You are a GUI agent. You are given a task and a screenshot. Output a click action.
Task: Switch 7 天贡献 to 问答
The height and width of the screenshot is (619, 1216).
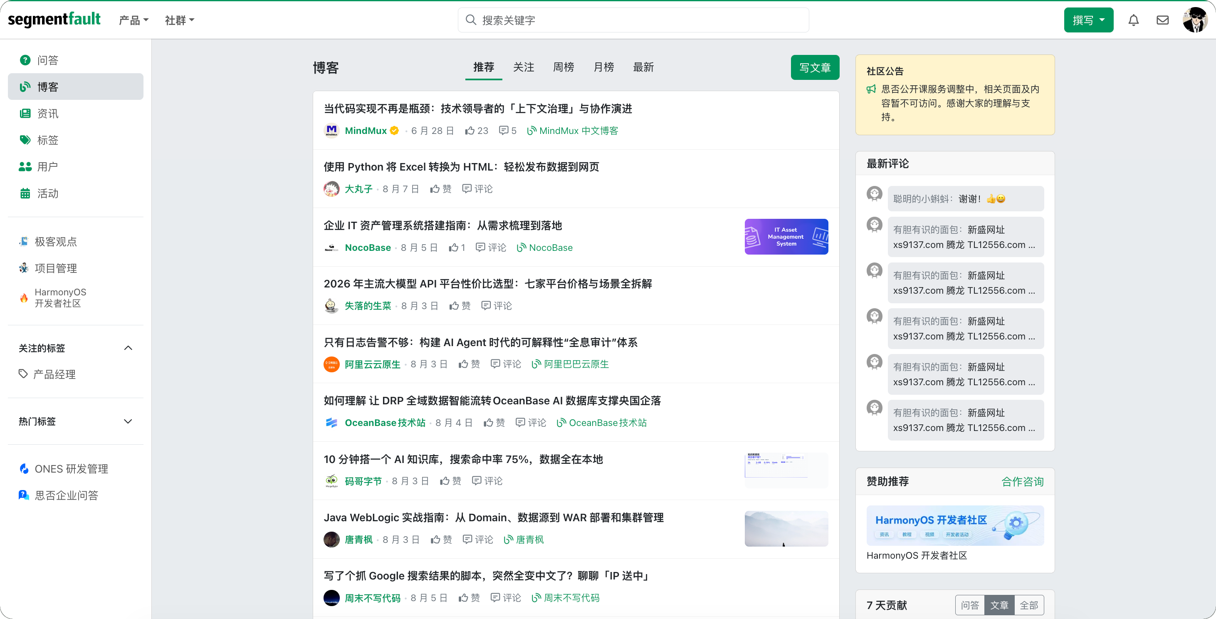(970, 605)
